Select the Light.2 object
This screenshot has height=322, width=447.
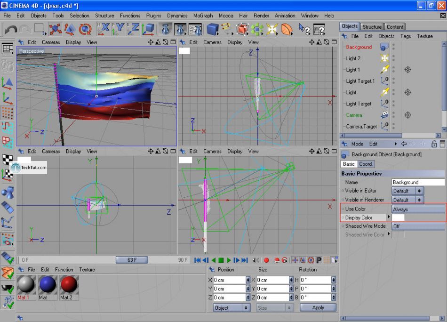pyautogui.click(x=353, y=58)
